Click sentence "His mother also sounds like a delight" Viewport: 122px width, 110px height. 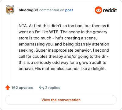pos(70,68)
